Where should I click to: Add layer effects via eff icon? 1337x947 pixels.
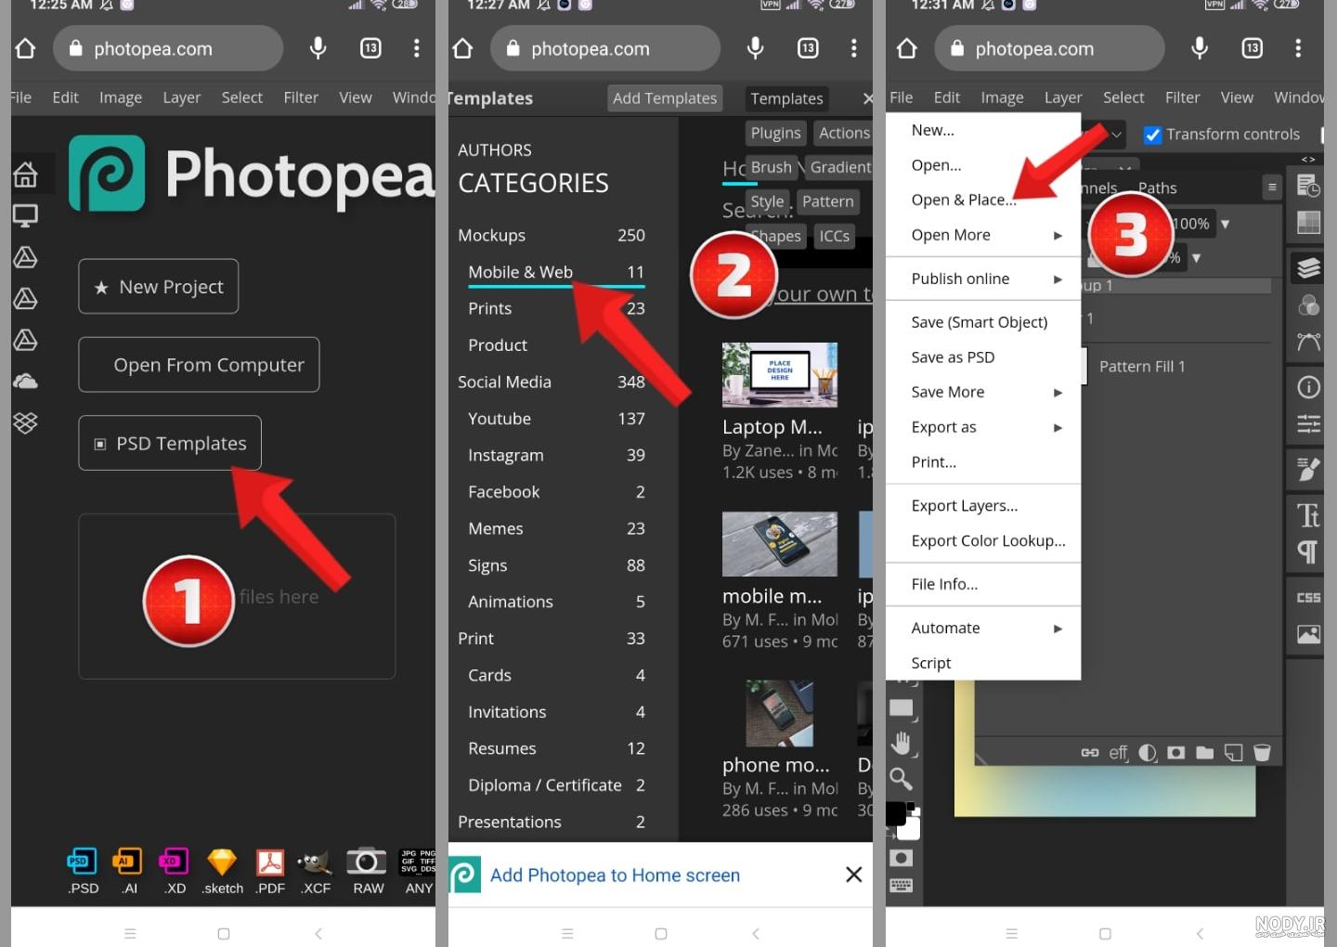point(1119,753)
